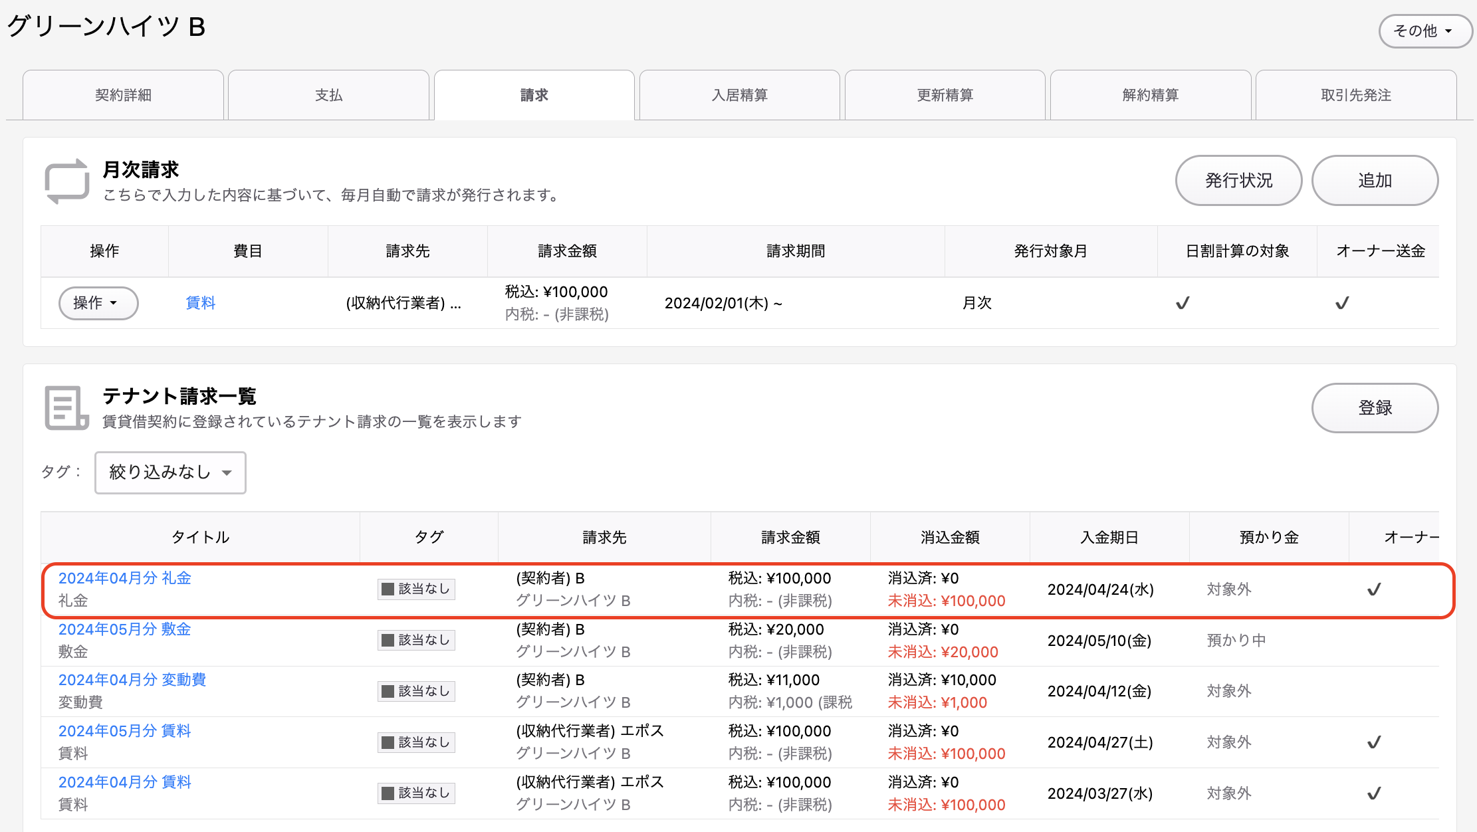The height and width of the screenshot is (832, 1477).
Task: Switch to the 契約詳細 tab
Action: (x=123, y=95)
